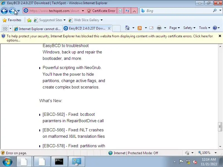Screen dimensions: 223x167
Task: Show hidden tray icons arrow
Action: pyautogui.click(x=175, y=162)
